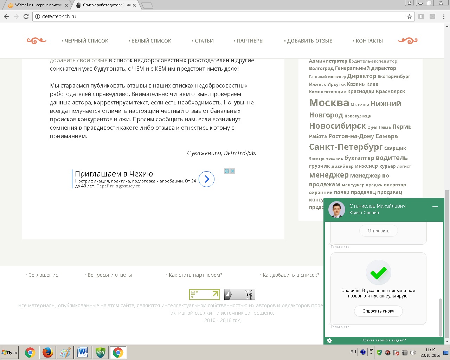450x360 pixels.
Task: Open the volume speaker tray icon
Action: click(x=413, y=352)
